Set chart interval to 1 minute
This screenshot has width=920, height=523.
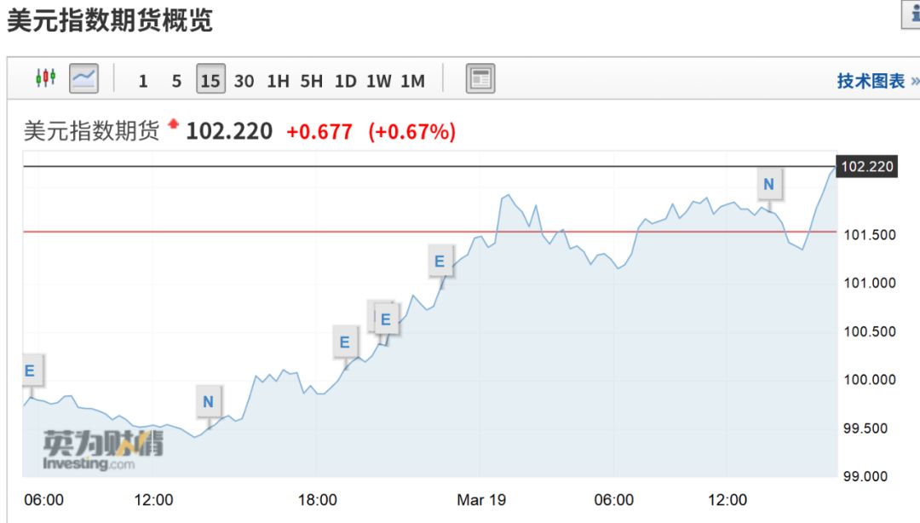(x=143, y=81)
